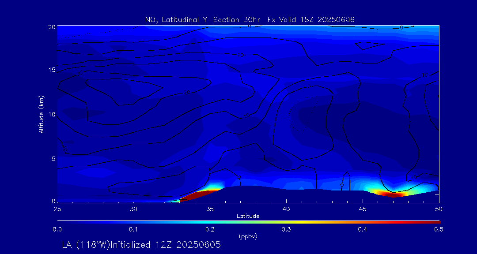Click the LA (118°W) Initialized 12Z caption
The width and height of the screenshot is (477, 254).
141,245
